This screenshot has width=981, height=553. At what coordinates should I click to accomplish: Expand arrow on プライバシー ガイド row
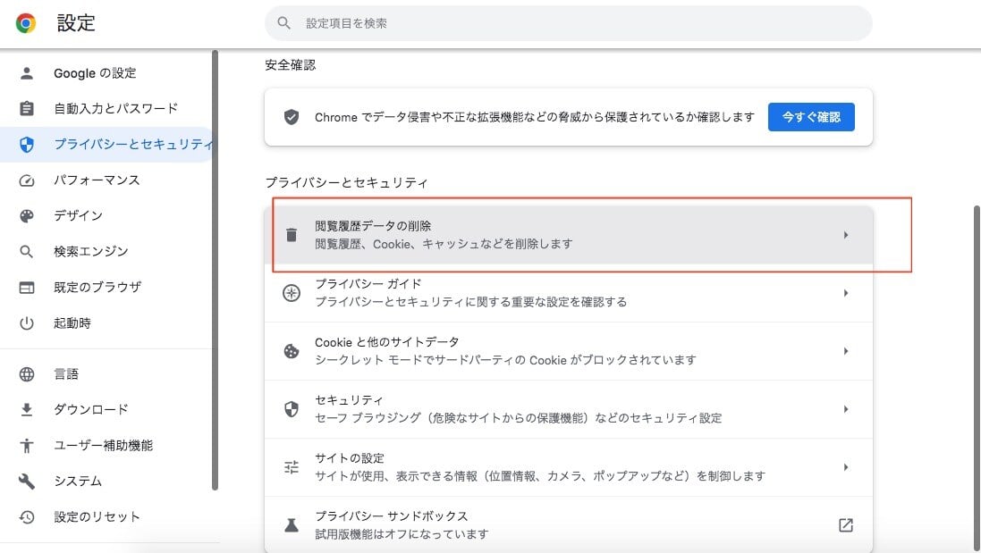point(845,293)
